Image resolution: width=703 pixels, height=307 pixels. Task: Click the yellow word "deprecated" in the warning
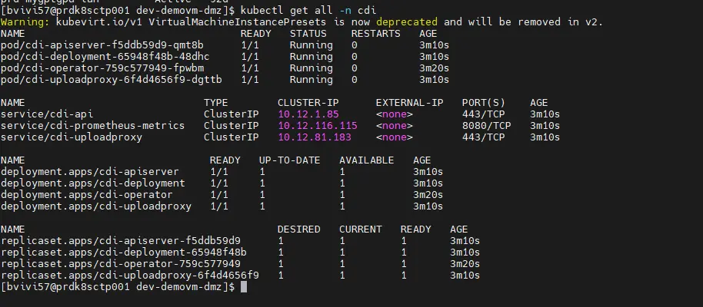click(x=405, y=22)
